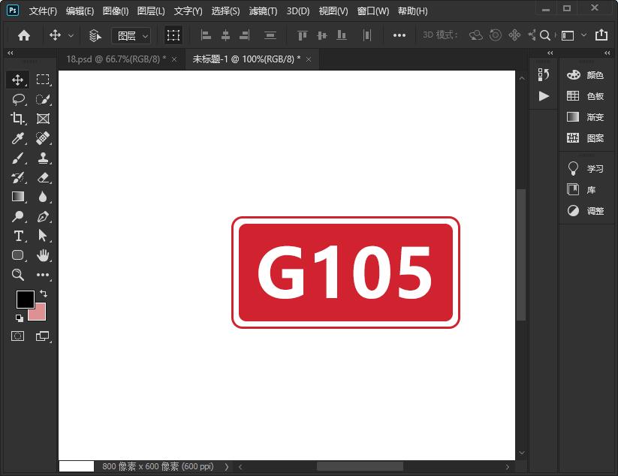
Task: Pick the Eyedropper tool
Action: (x=18, y=138)
